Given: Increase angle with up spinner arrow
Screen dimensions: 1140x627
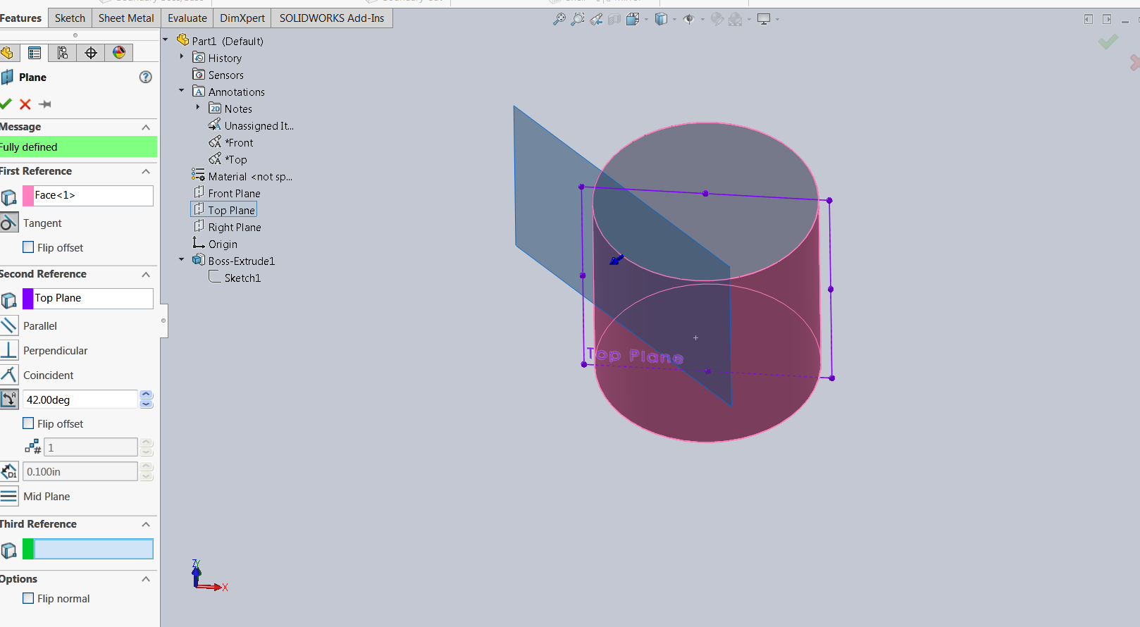Looking at the screenshot, I should [146, 395].
